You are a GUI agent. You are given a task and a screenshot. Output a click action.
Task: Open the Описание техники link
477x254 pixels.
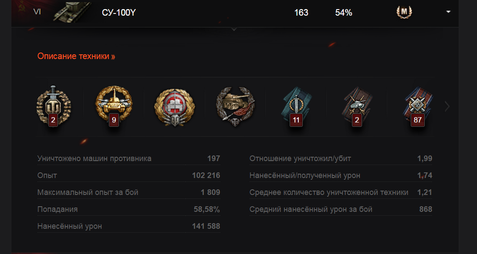point(76,56)
